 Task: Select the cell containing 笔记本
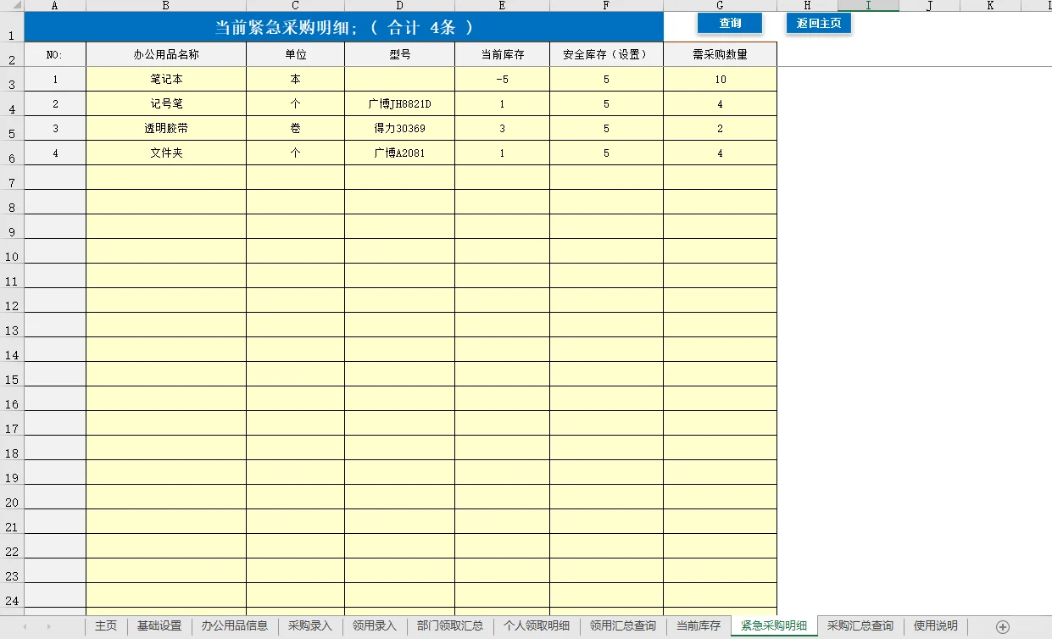click(x=166, y=79)
